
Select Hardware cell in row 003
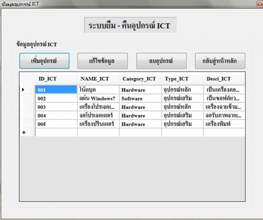(x=140, y=107)
